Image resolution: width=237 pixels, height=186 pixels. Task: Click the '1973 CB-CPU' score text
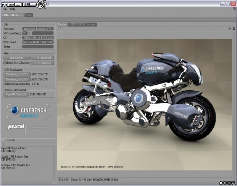[40, 74]
